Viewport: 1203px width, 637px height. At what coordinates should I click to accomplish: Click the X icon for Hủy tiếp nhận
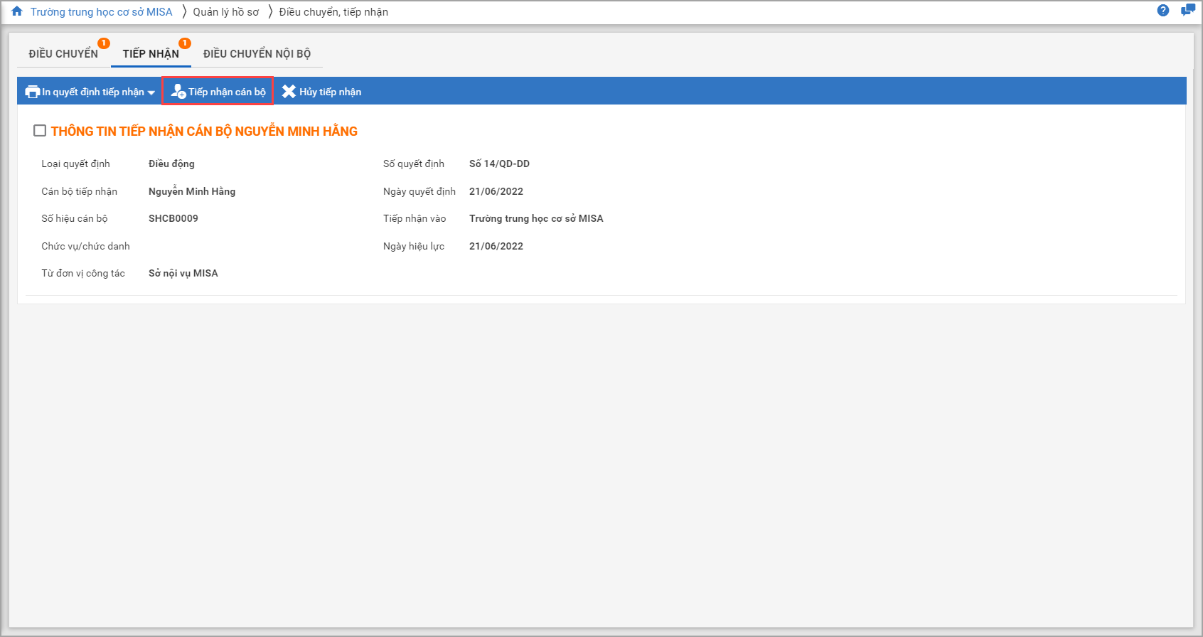pos(289,92)
